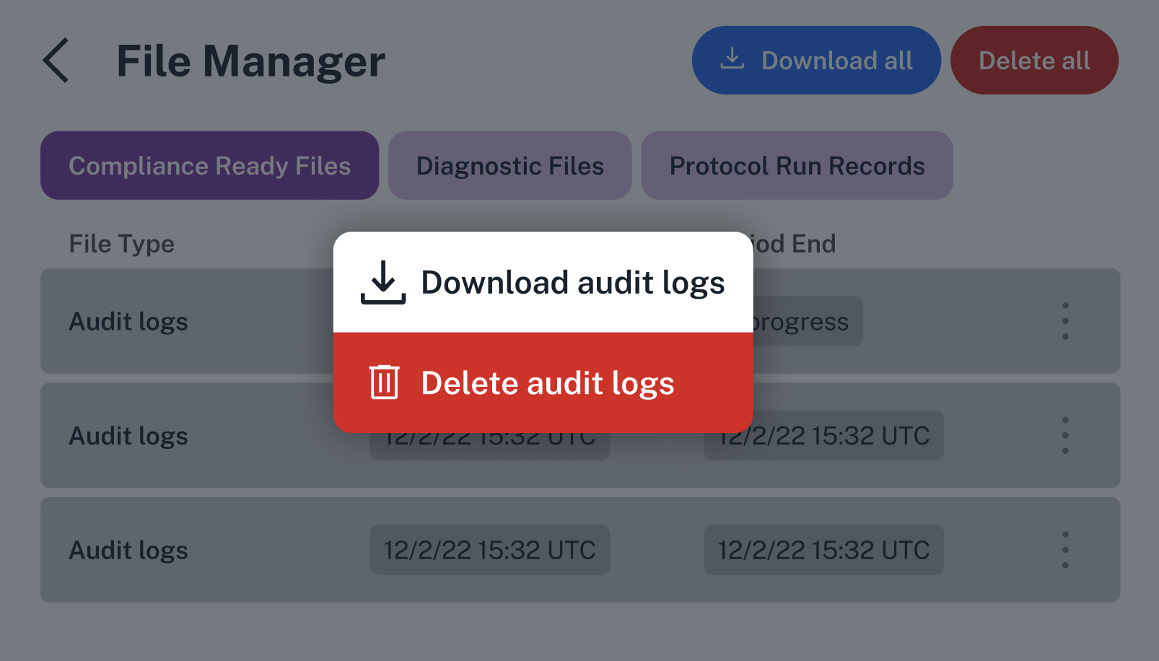This screenshot has width=1159, height=661.
Task: Click the red Delete all button
Action: tap(1034, 61)
